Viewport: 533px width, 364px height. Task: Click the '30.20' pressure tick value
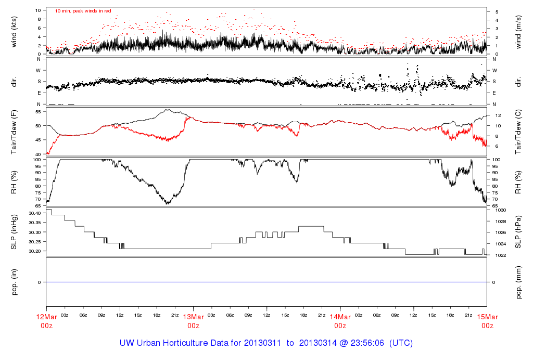click(35, 251)
